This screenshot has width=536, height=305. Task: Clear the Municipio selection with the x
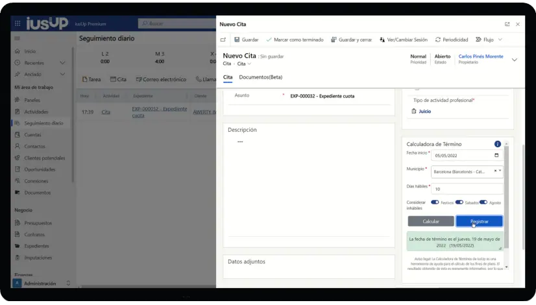point(495,172)
